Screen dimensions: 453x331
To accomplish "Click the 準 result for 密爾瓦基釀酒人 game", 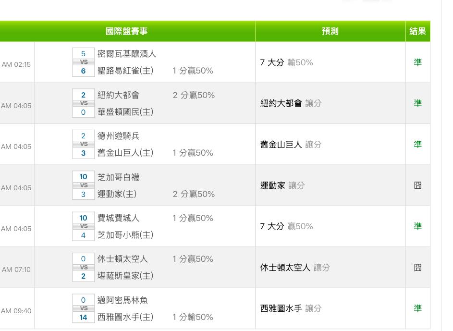I will click(x=418, y=62).
